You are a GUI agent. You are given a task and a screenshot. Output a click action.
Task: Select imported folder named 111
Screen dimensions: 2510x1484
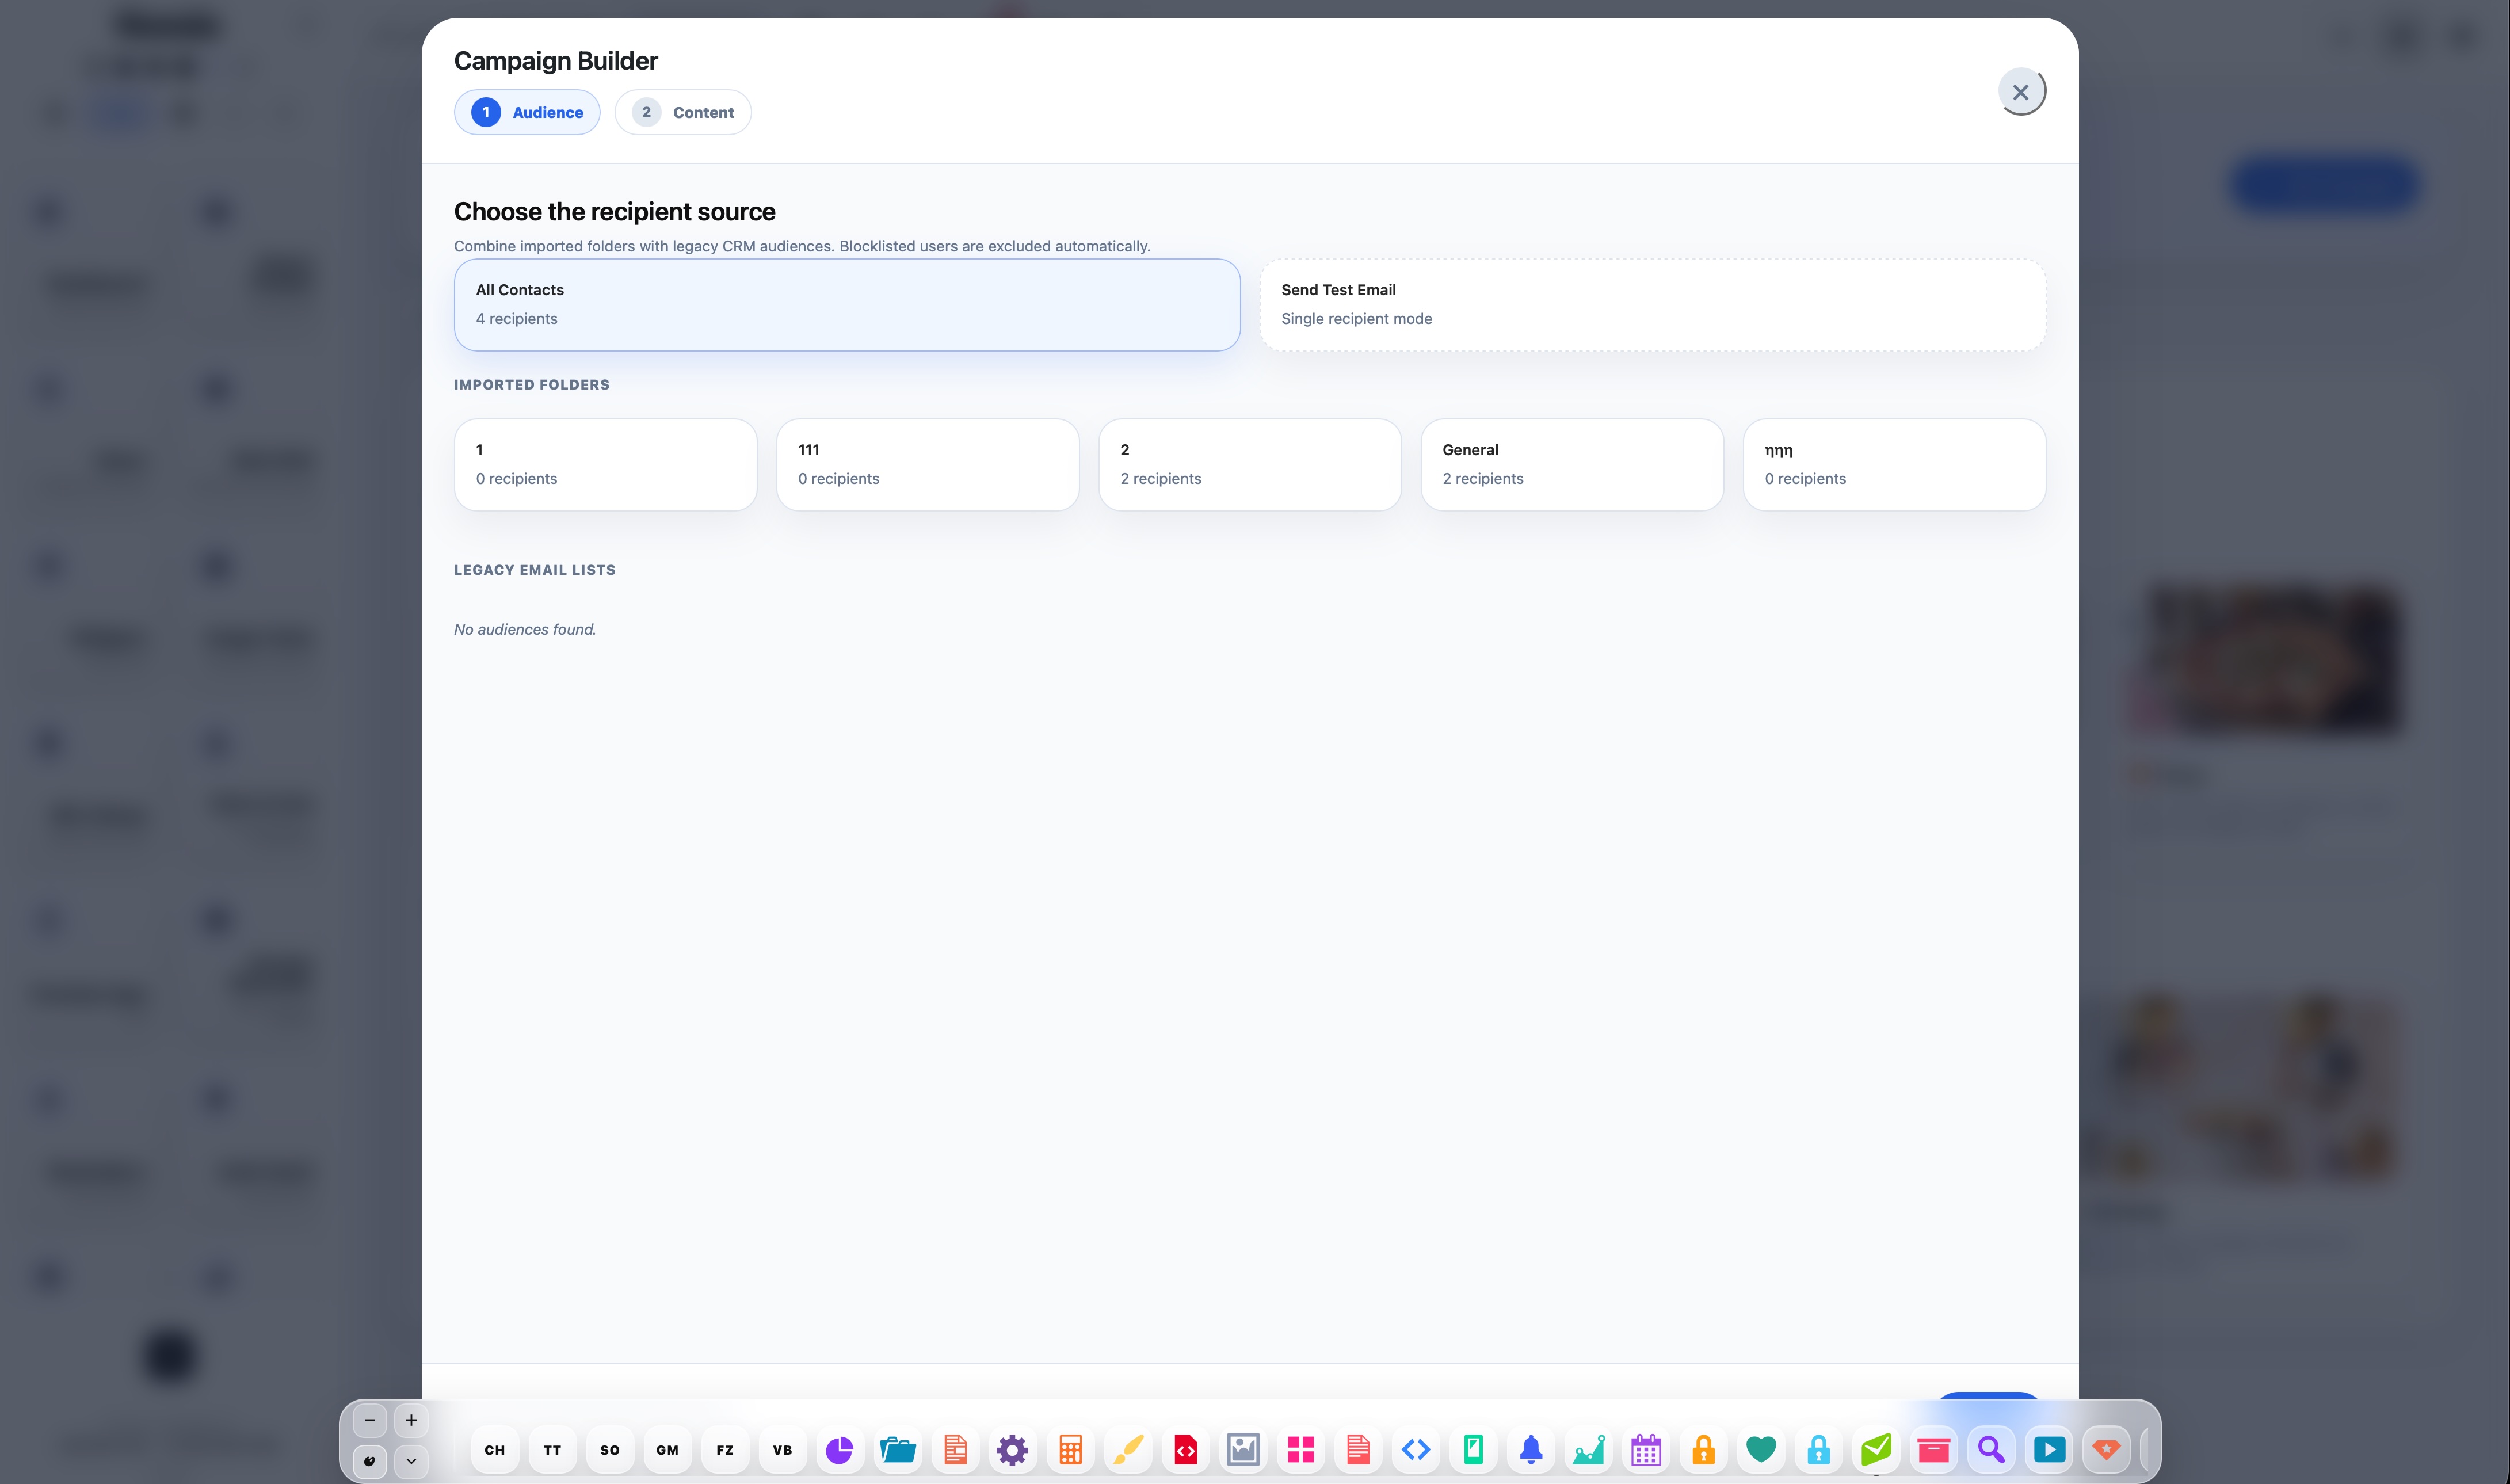[x=927, y=464]
